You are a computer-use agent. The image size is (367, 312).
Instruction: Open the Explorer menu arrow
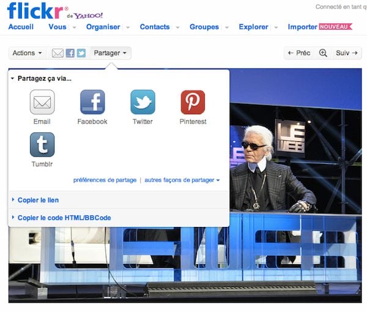276,28
